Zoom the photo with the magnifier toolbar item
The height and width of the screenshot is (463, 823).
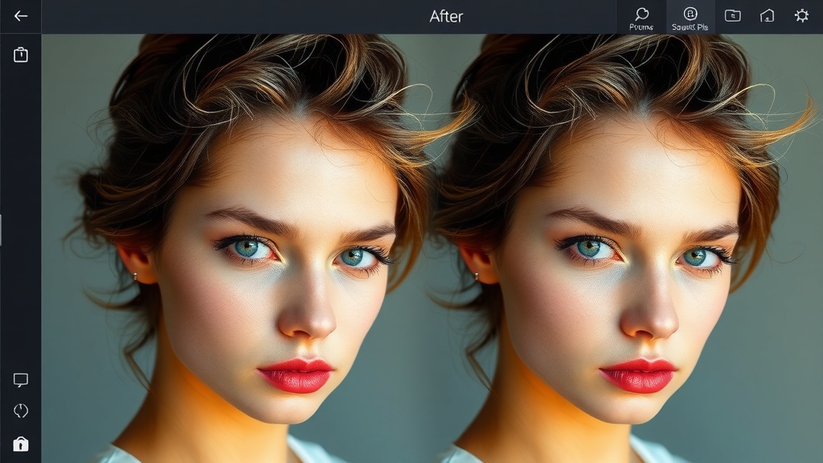coord(641,14)
